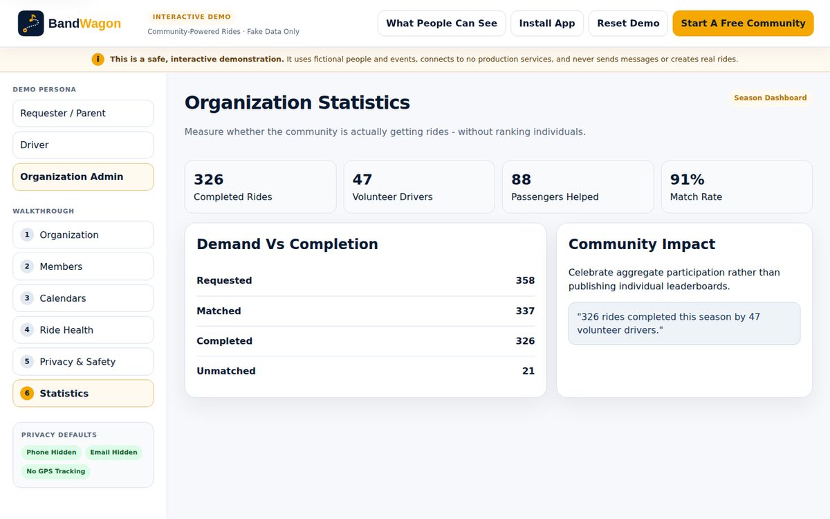This screenshot has width=830, height=519.
Task: Click the Email Hidden privacy chip
Action: click(113, 453)
